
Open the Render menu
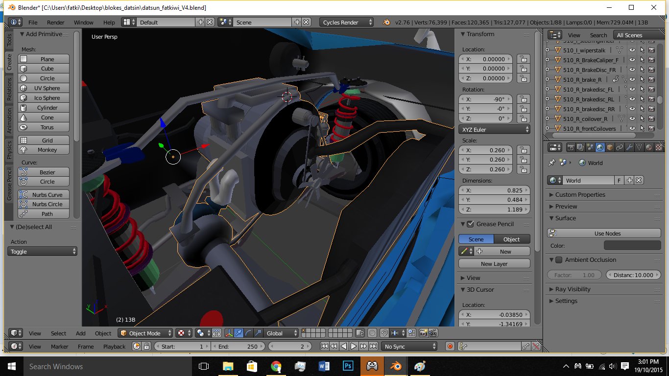[x=55, y=23]
